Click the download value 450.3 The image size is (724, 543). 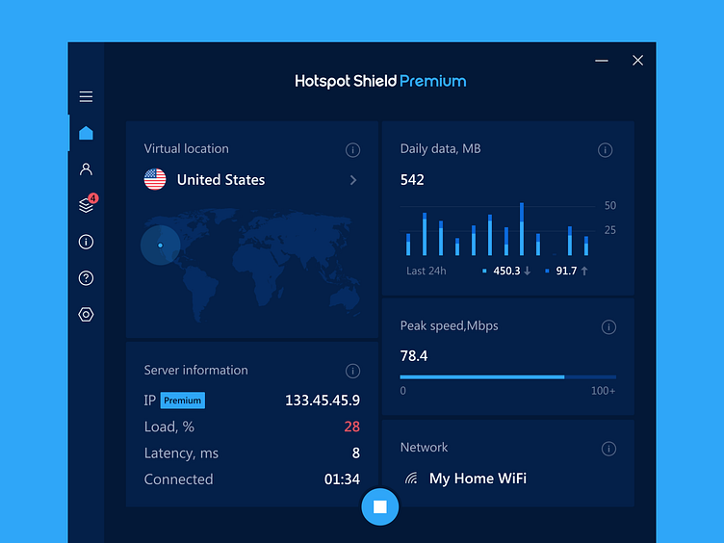coord(506,271)
